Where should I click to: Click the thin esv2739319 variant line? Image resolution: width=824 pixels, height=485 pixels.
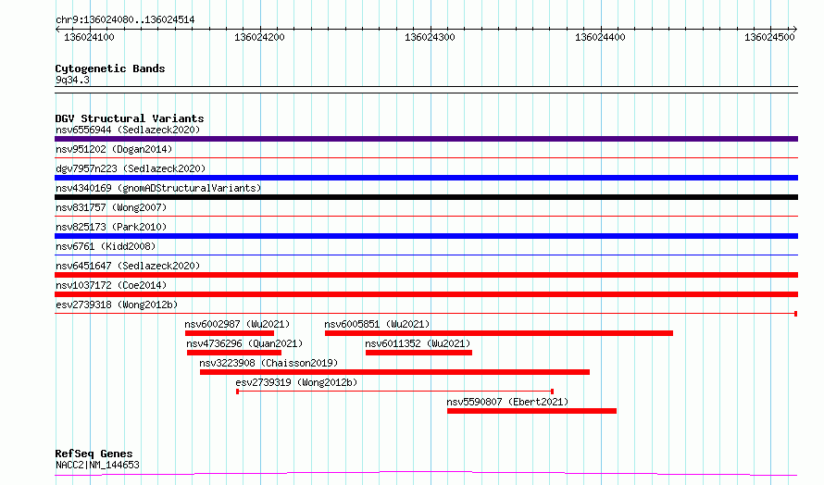tap(394, 392)
